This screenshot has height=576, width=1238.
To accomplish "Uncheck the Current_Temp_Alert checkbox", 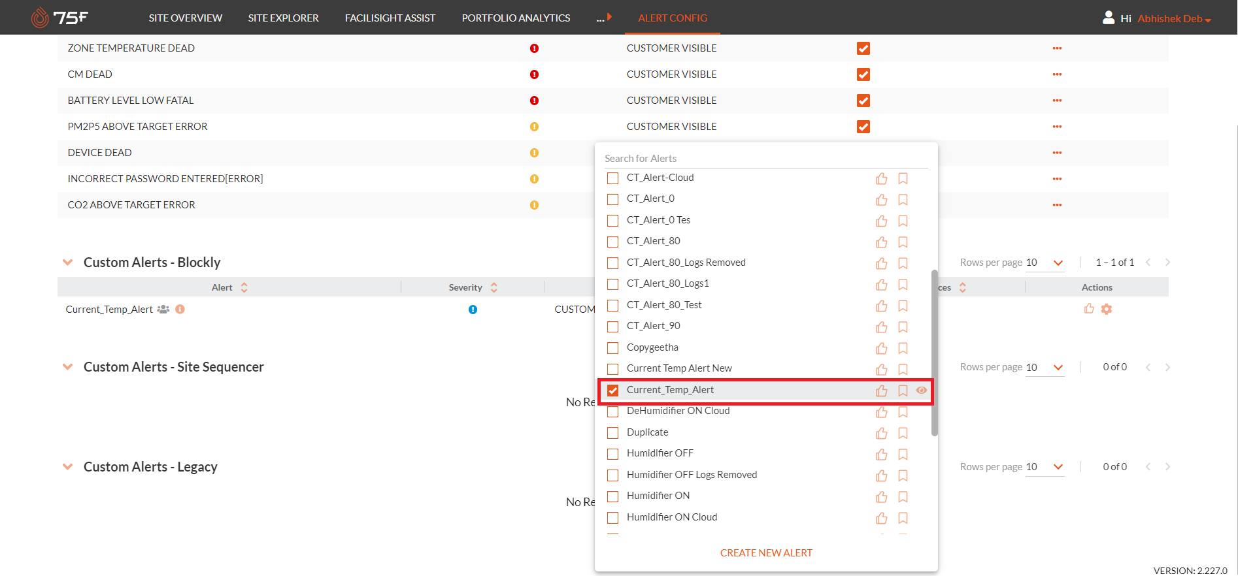I will (x=612, y=391).
